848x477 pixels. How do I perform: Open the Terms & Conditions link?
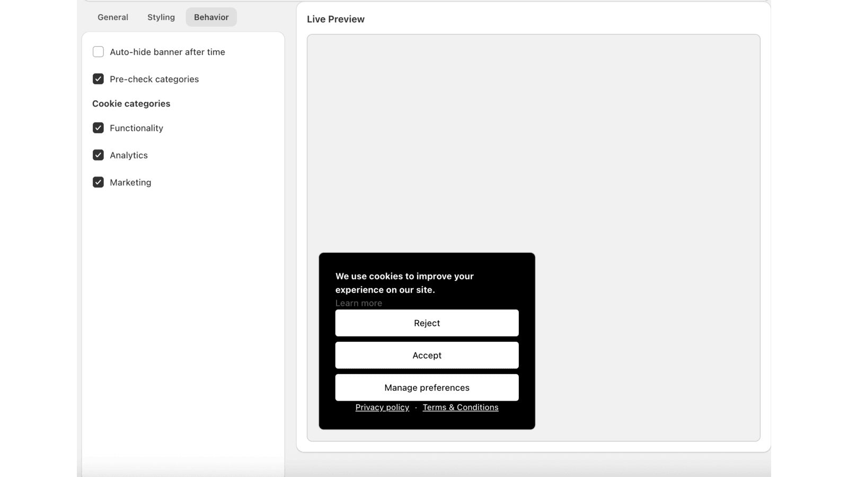coord(461,407)
